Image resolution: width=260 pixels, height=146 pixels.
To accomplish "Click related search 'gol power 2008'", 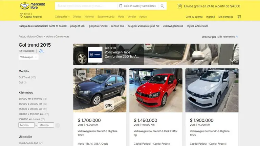I will click(98, 26).
